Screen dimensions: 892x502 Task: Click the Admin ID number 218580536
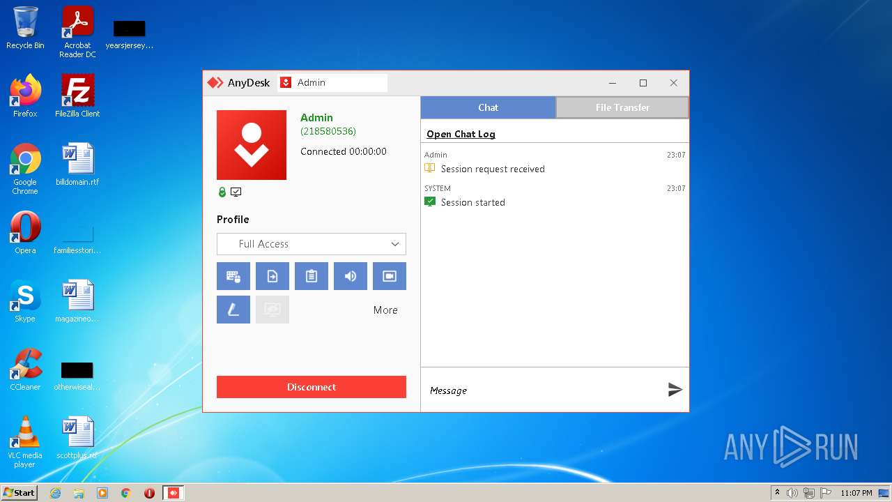(328, 131)
